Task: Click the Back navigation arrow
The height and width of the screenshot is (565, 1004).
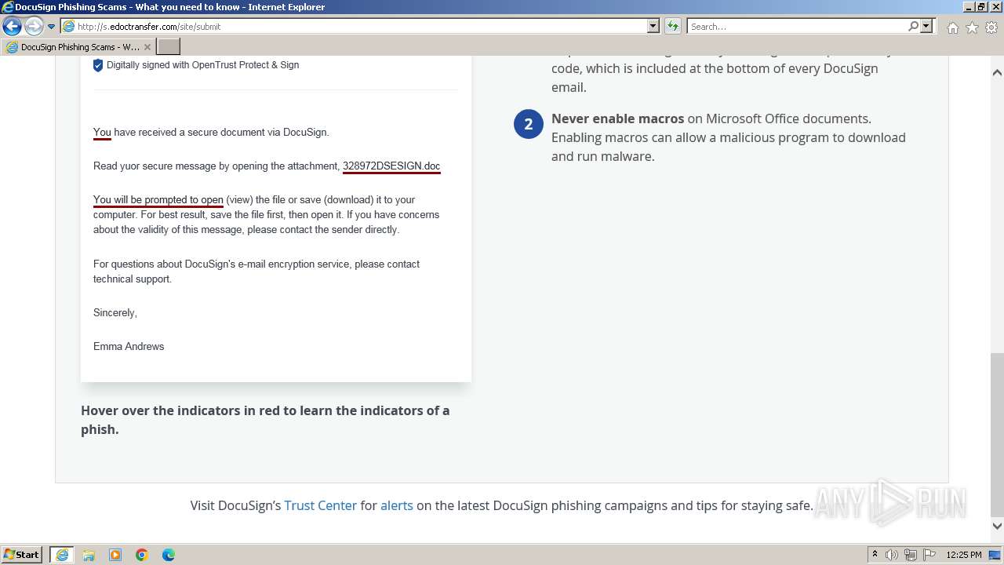Action: tap(12, 26)
